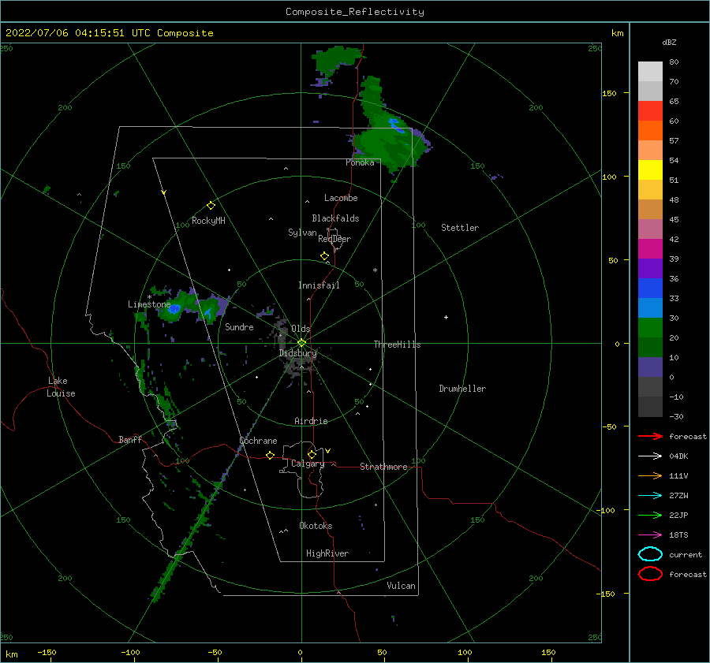Select the Innisfail label

pyautogui.click(x=319, y=285)
